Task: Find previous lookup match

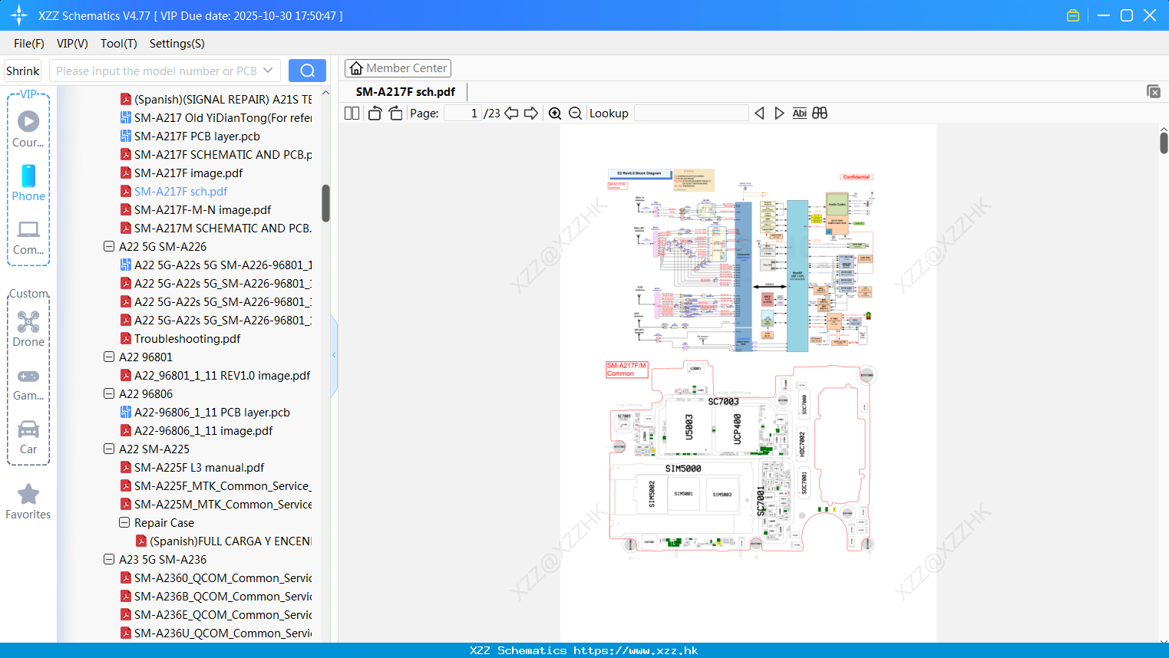Action: tap(759, 113)
